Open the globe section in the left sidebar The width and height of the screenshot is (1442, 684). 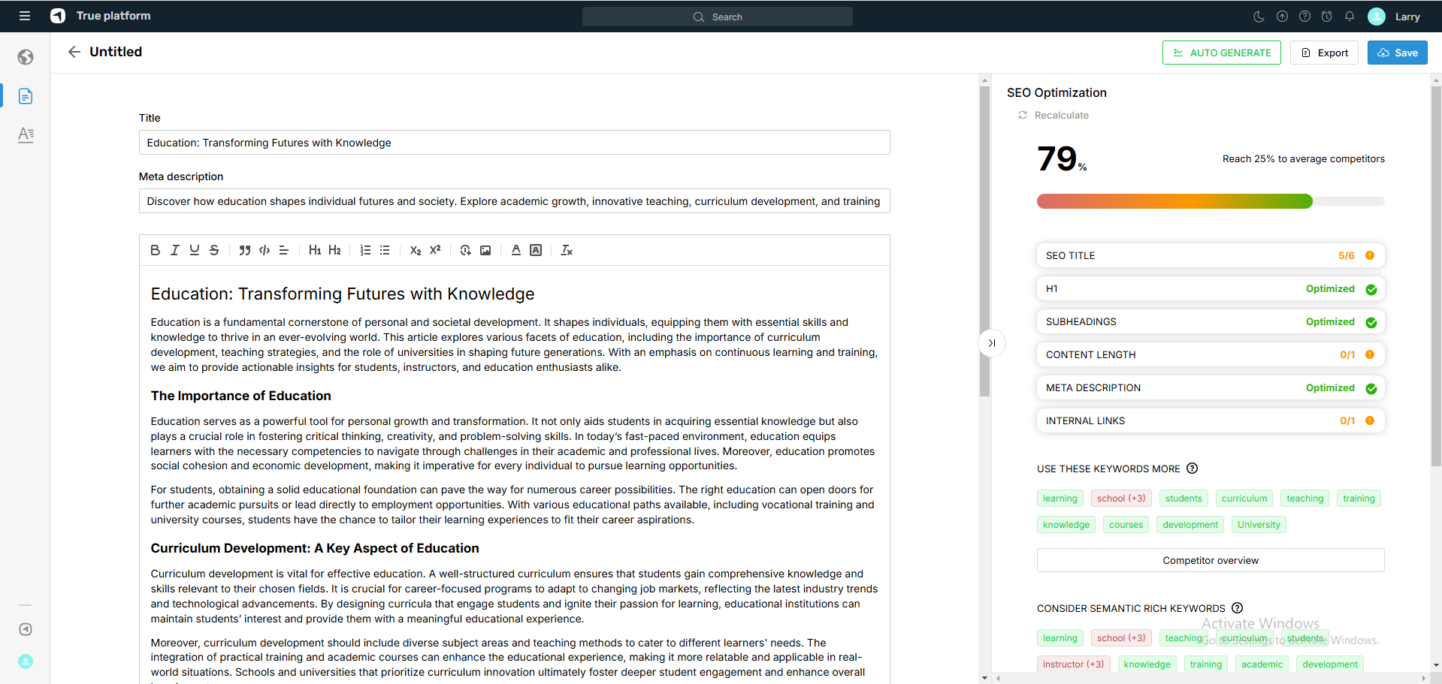(x=26, y=57)
